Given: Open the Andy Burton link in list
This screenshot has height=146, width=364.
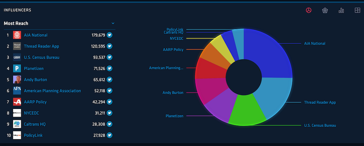Looking at the screenshot, I should [x=36, y=80].
